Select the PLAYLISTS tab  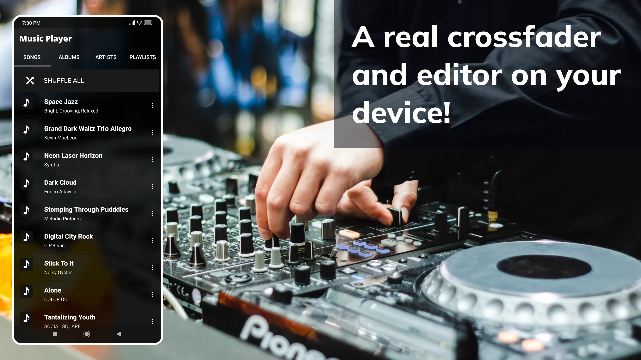pyautogui.click(x=143, y=57)
